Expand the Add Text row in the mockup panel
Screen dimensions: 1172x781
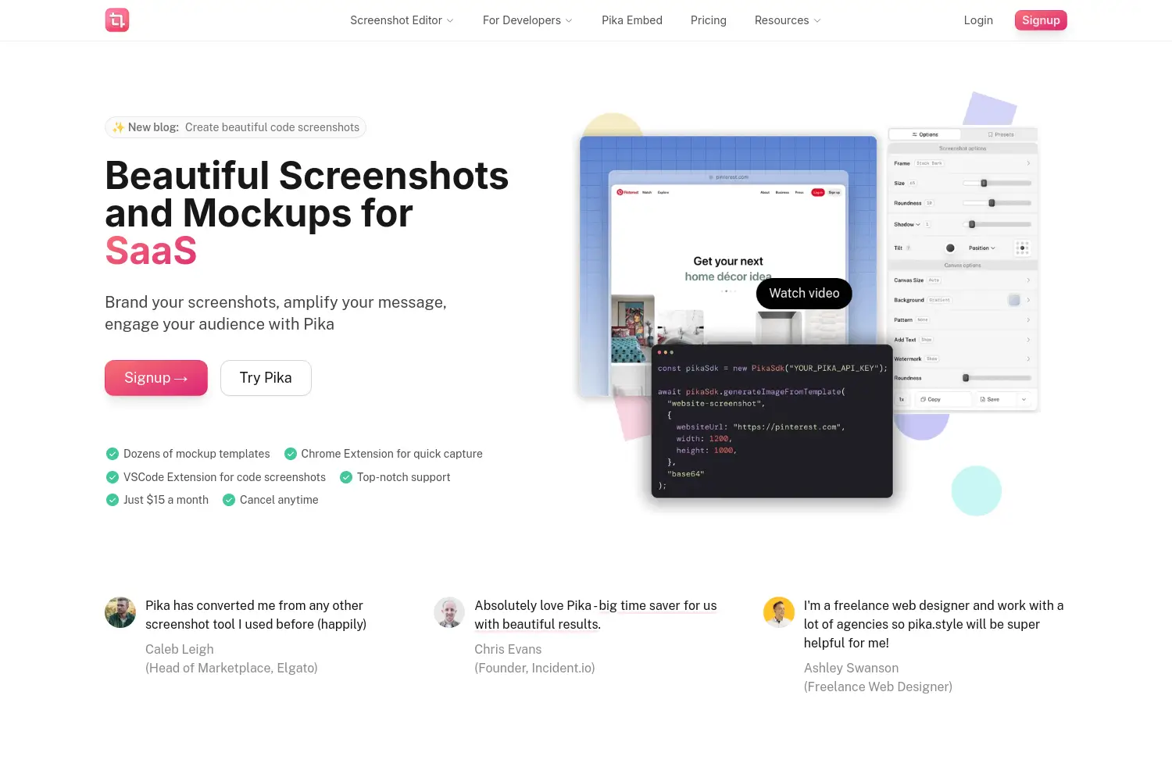tap(963, 340)
